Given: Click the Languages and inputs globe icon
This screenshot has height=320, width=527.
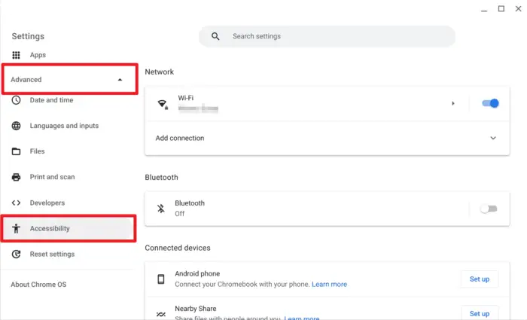Looking at the screenshot, I should coord(16,126).
